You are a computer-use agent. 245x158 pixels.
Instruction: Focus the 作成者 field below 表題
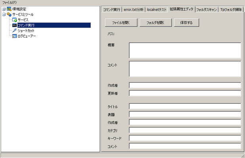(185, 122)
